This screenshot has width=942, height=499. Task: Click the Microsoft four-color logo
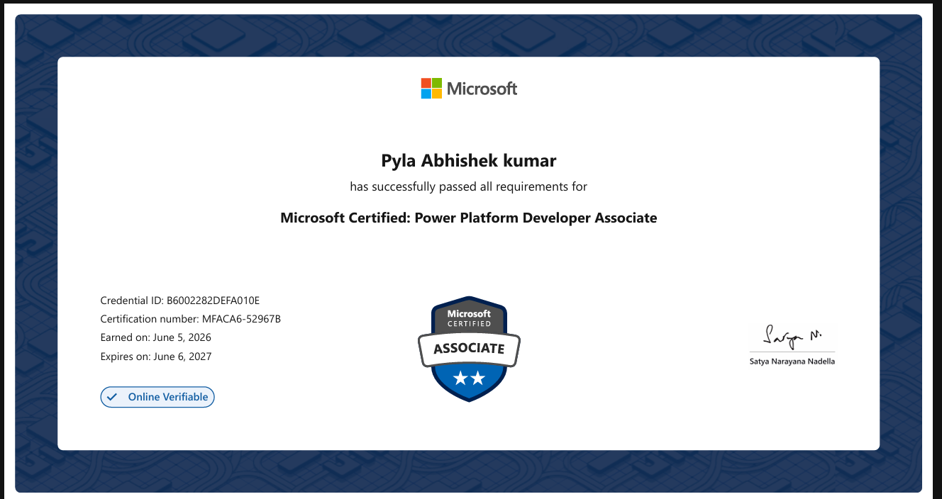(431, 89)
